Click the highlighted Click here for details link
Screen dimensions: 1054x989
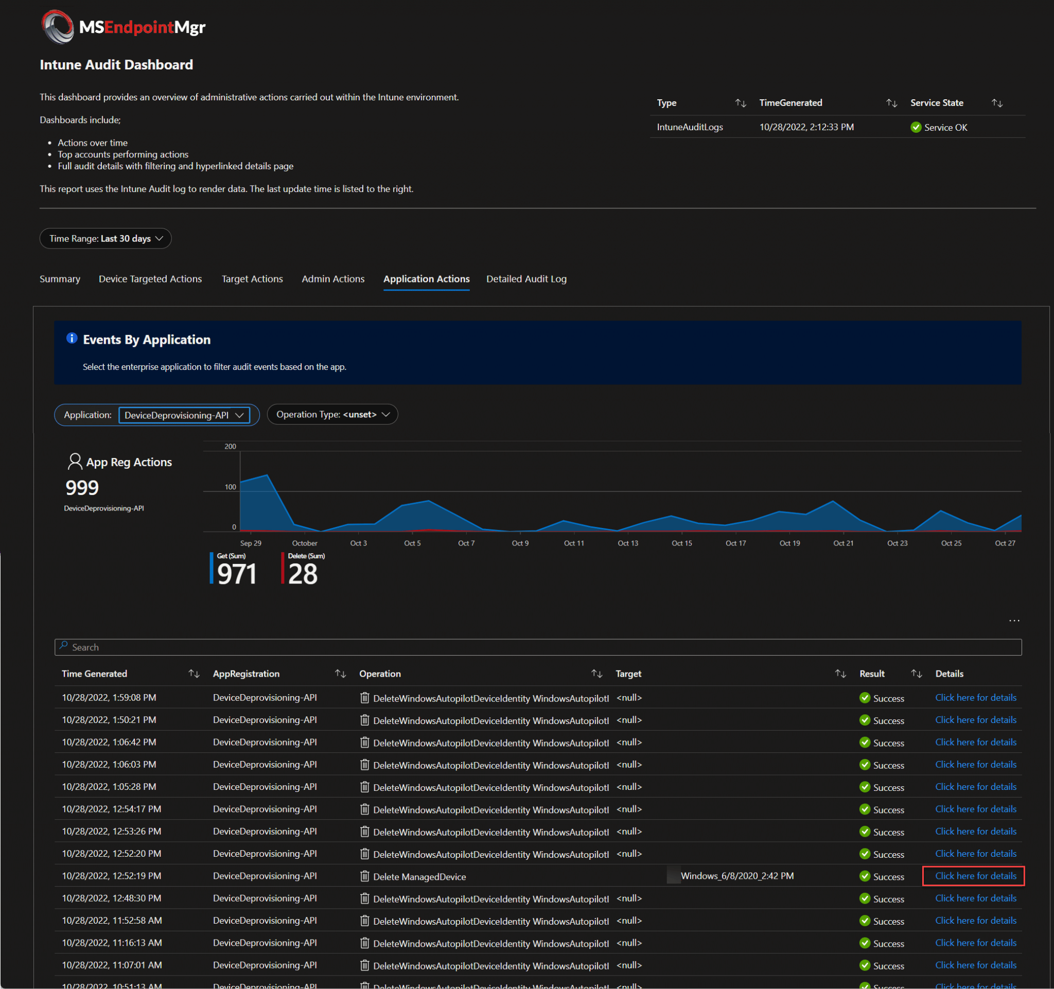point(973,876)
